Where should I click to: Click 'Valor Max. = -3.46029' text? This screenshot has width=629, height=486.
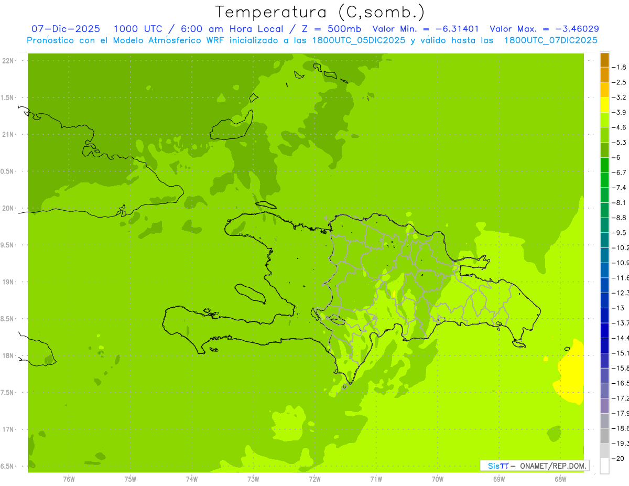[x=544, y=29]
